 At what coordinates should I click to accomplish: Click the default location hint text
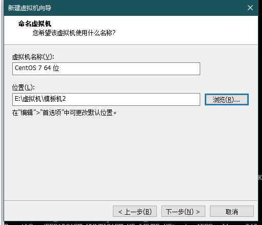point(64,112)
